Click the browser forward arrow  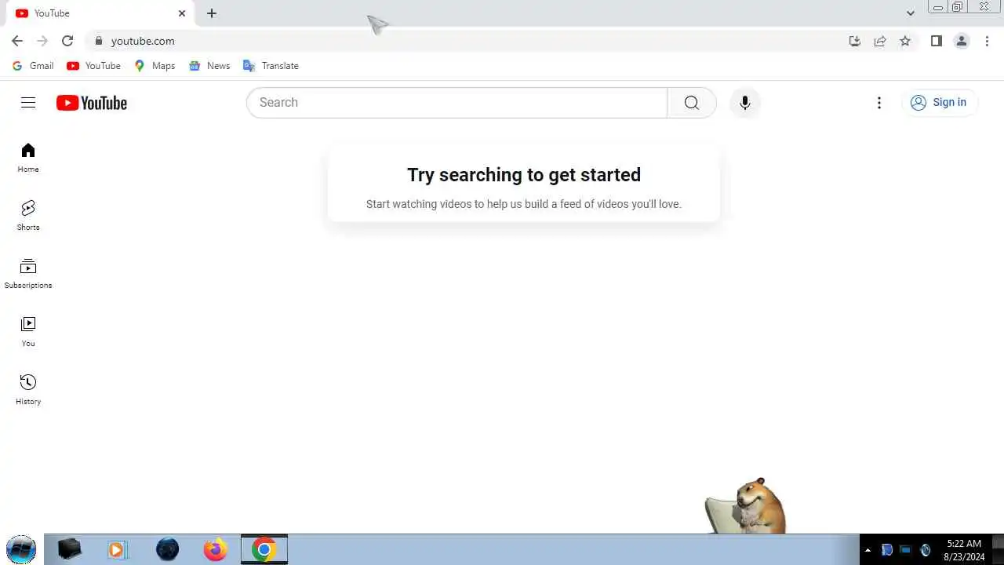pyautogui.click(x=42, y=41)
